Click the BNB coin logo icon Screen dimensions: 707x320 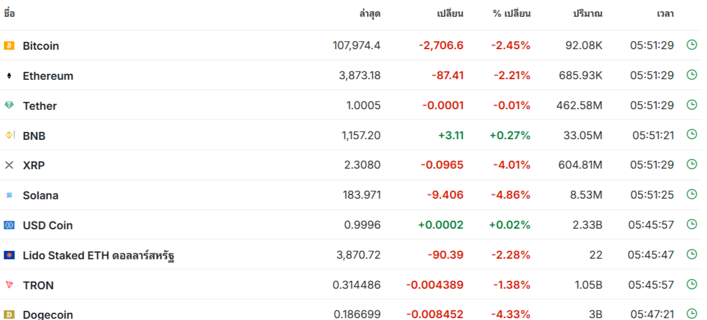[x=9, y=136]
